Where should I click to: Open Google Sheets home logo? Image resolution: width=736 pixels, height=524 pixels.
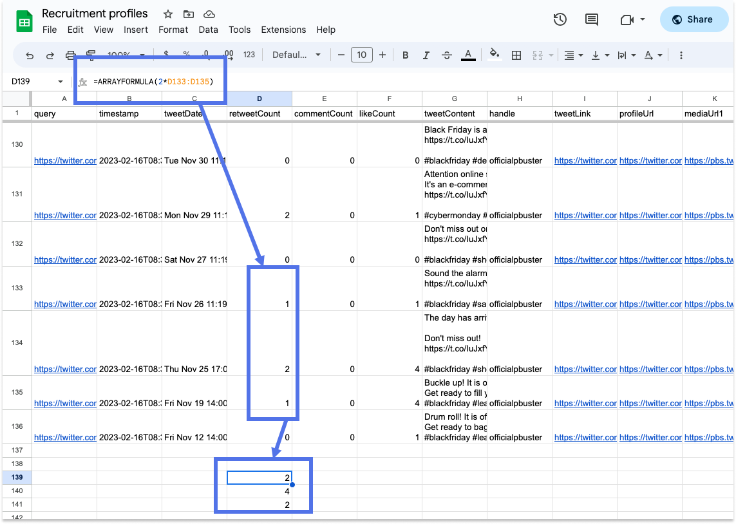pyautogui.click(x=24, y=22)
